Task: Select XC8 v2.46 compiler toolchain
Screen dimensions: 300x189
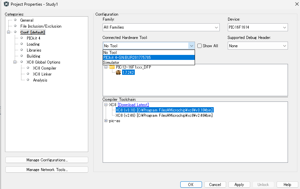Action: click(164, 115)
